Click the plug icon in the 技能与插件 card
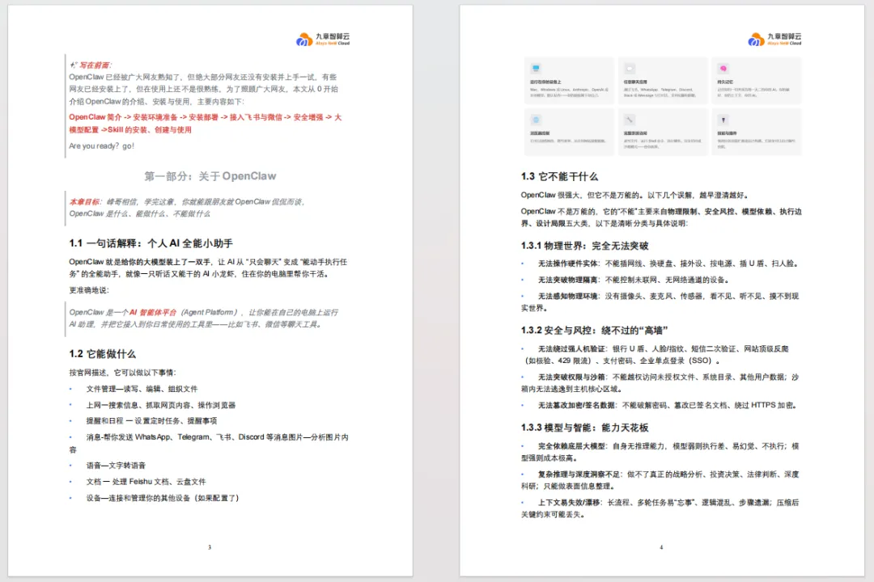874x582 pixels. 723,120
